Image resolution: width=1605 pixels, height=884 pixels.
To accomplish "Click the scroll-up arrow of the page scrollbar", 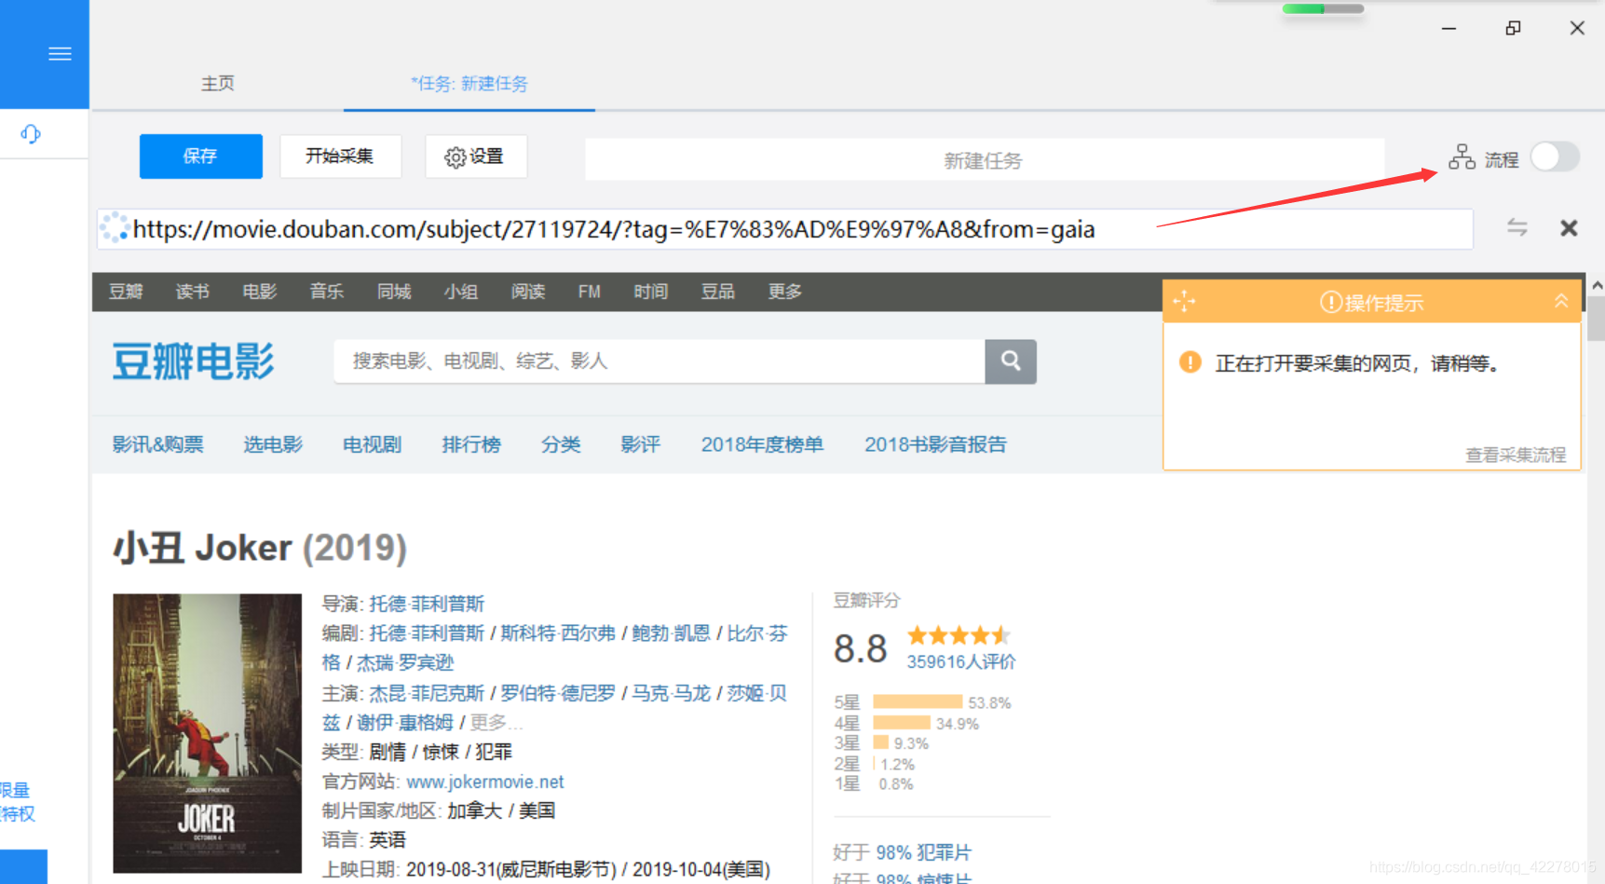I will (x=1597, y=285).
